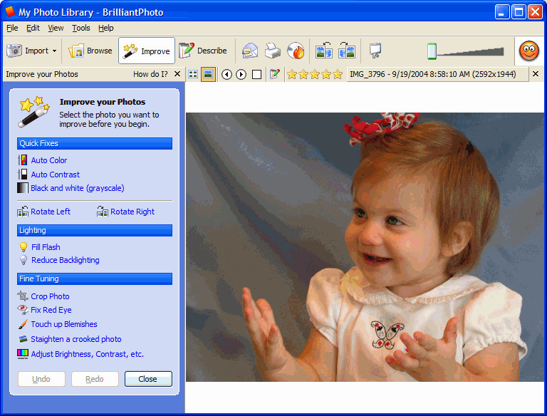Click the Rotate Left panel icon
Image resolution: width=547 pixels, height=416 pixels.
[23, 212]
